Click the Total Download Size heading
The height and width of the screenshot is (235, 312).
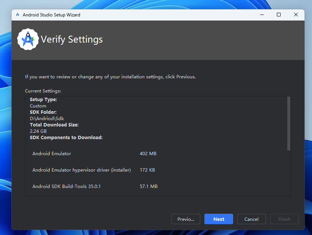pos(54,125)
